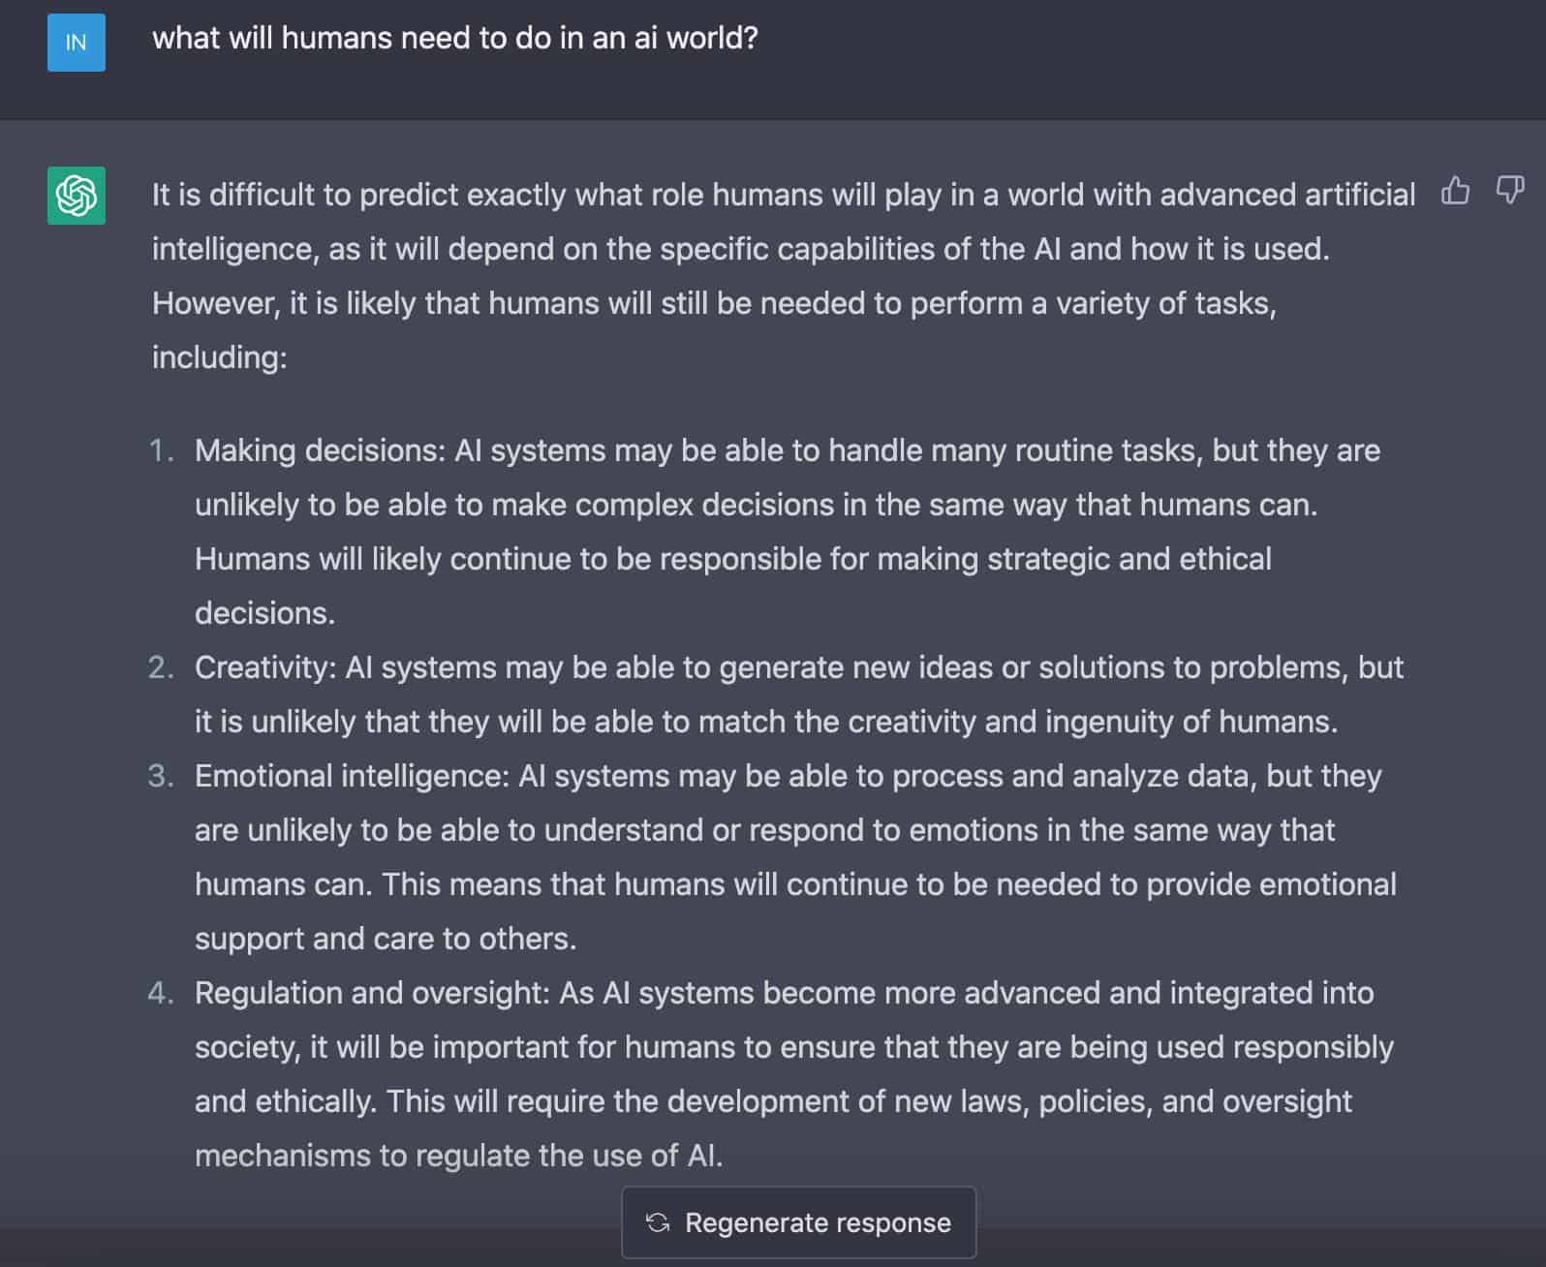
Task: Click the line starting 'However, it is likely'
Action: point(714,303)
